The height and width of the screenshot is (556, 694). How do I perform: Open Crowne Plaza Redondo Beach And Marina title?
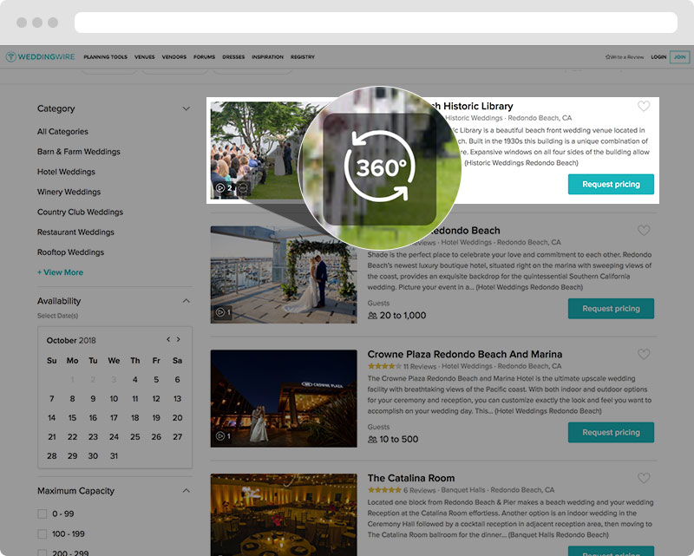click(x=465, y=354)
